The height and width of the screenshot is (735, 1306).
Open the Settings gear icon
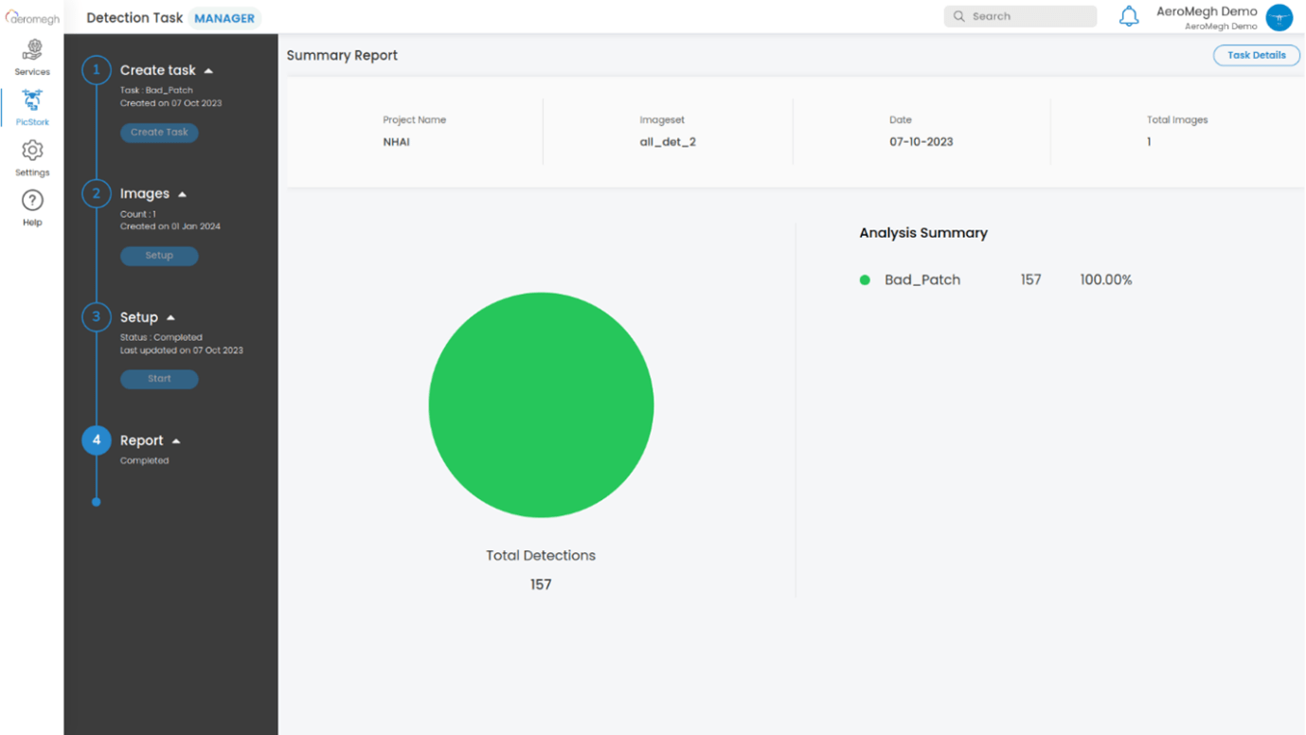(x=32, y=152)
